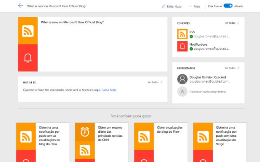Image resolution: width=260 pixels, height=162 pixels.
Task: Click Editar fluxo label
Action: point(174,6)
